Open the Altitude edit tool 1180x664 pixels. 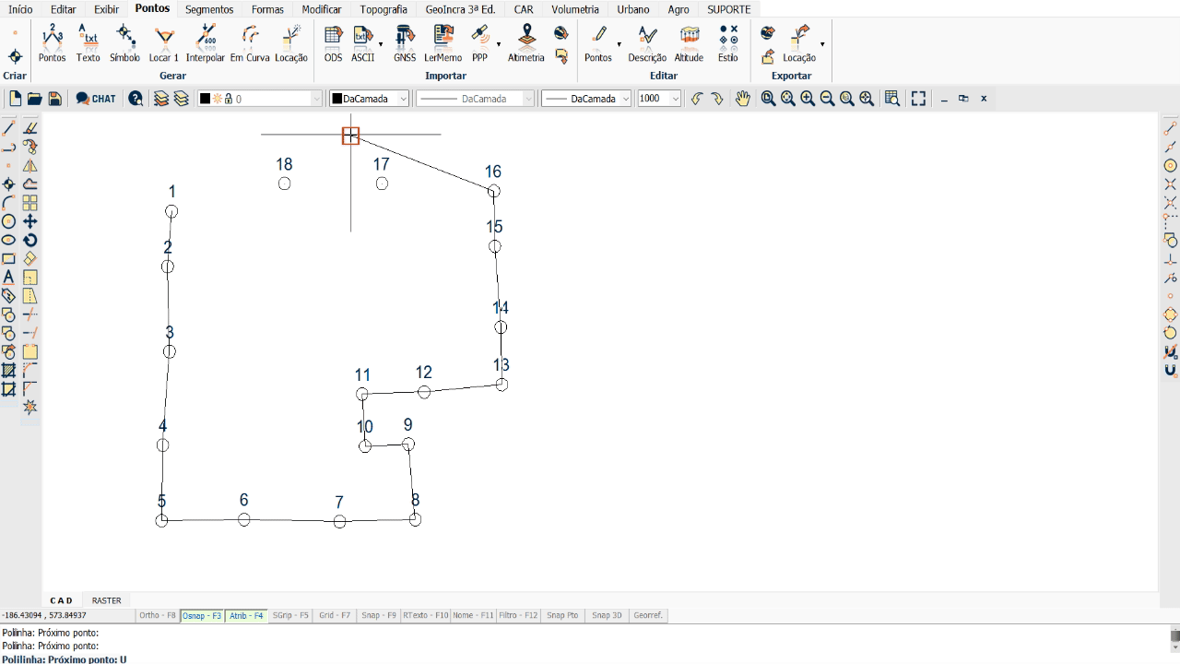point(689,43)
